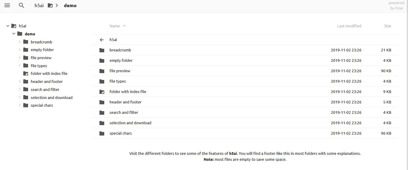Collapse the demo tree node
Viewport: 408px width, 170px height.
14,34
